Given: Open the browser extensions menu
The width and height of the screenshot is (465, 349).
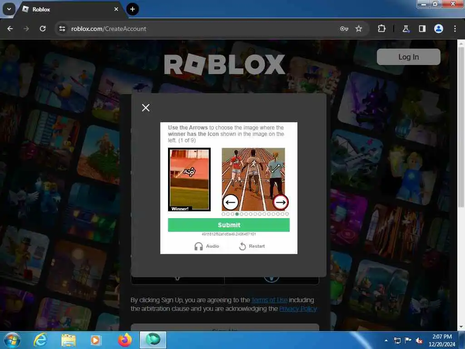Looking at the screenshot, I should click(x=381, y=29).
